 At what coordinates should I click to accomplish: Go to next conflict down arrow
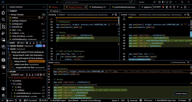tap(182, 7)
